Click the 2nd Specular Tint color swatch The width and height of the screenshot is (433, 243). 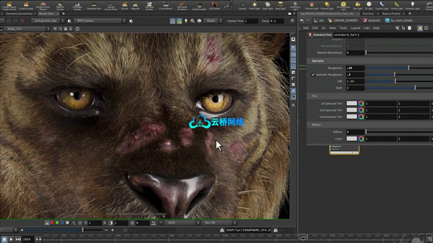point(352,110)
